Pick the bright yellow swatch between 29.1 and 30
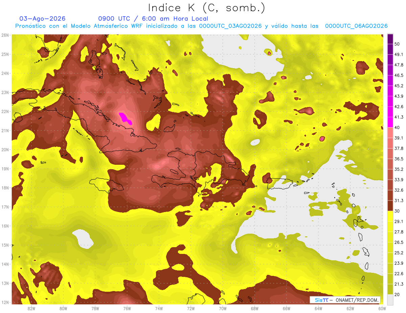The width and height of the screenshot is (406, 313). (x=390, y=216)
